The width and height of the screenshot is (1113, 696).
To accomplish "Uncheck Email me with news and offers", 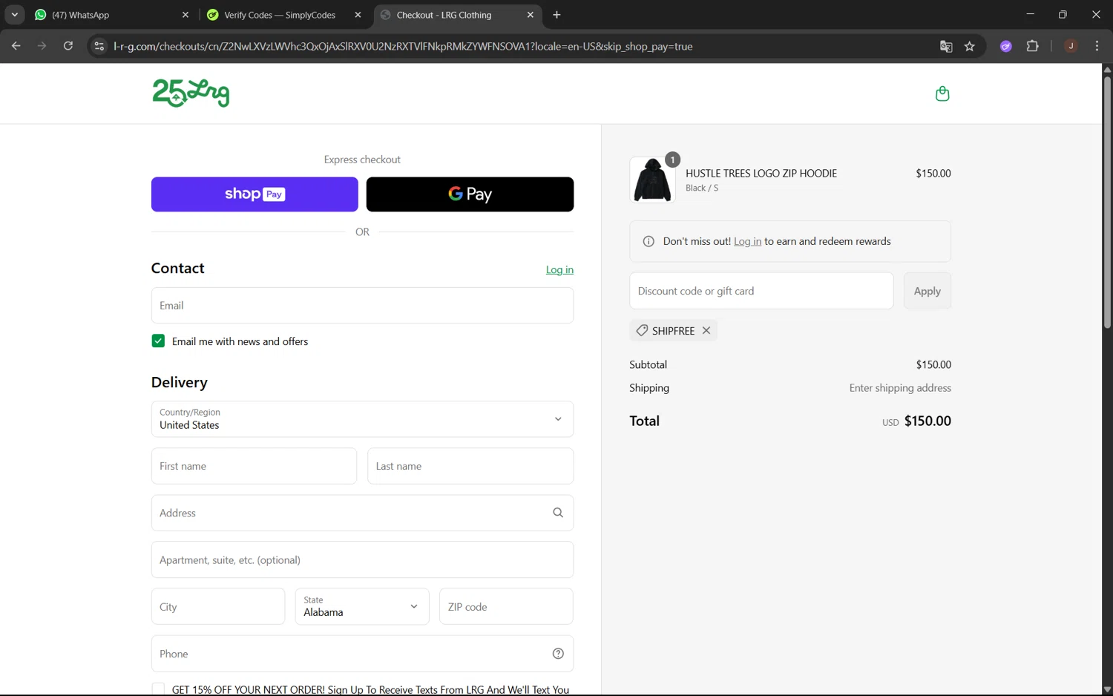I will (x=158, y=341).
